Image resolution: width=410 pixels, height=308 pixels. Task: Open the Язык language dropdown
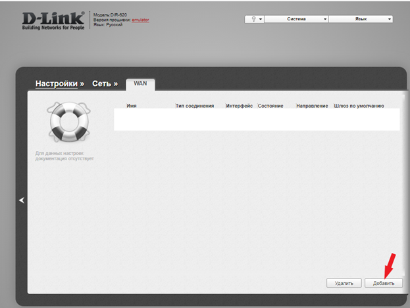click(x=361, y=20)
